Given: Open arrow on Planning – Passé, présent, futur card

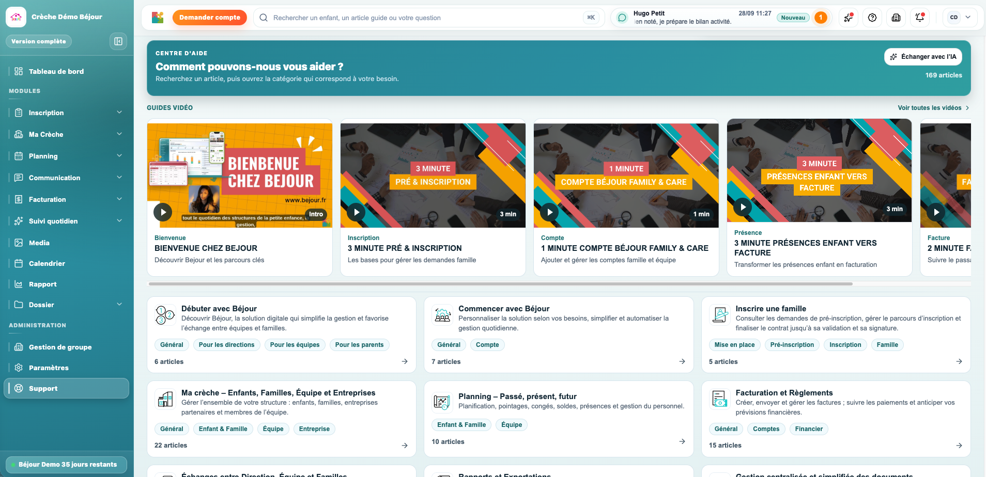Looking at the screenshot, I should pyautogui.click(x=682, y=441).
